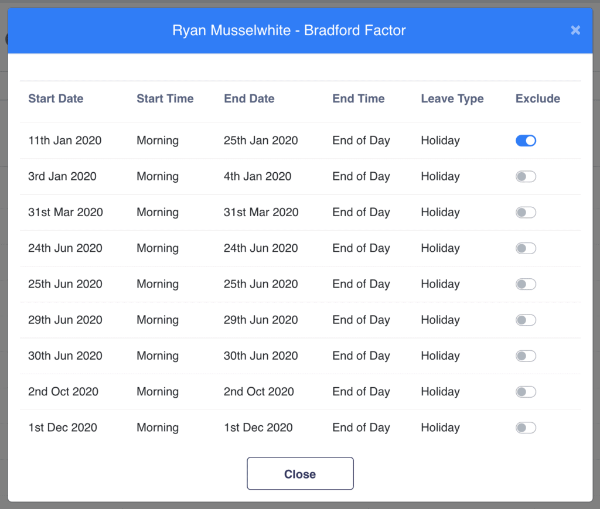The height and width of the screenshot is (509, 600).
Task: Disable exclude toggle for 11th Jan 2020 leave
Action: coord(526,141)
